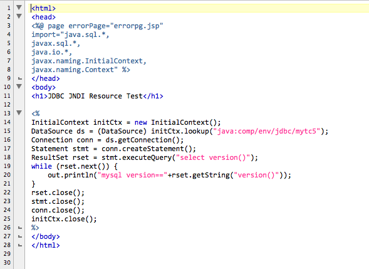This screenshot has height=269, width=369.
Task: Collapse the head fold triangle on line 2
Action: pos(19,16)
